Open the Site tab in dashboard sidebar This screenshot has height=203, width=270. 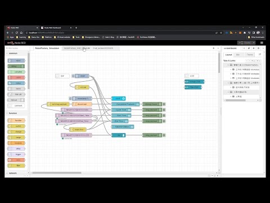(x=238, y=55)
